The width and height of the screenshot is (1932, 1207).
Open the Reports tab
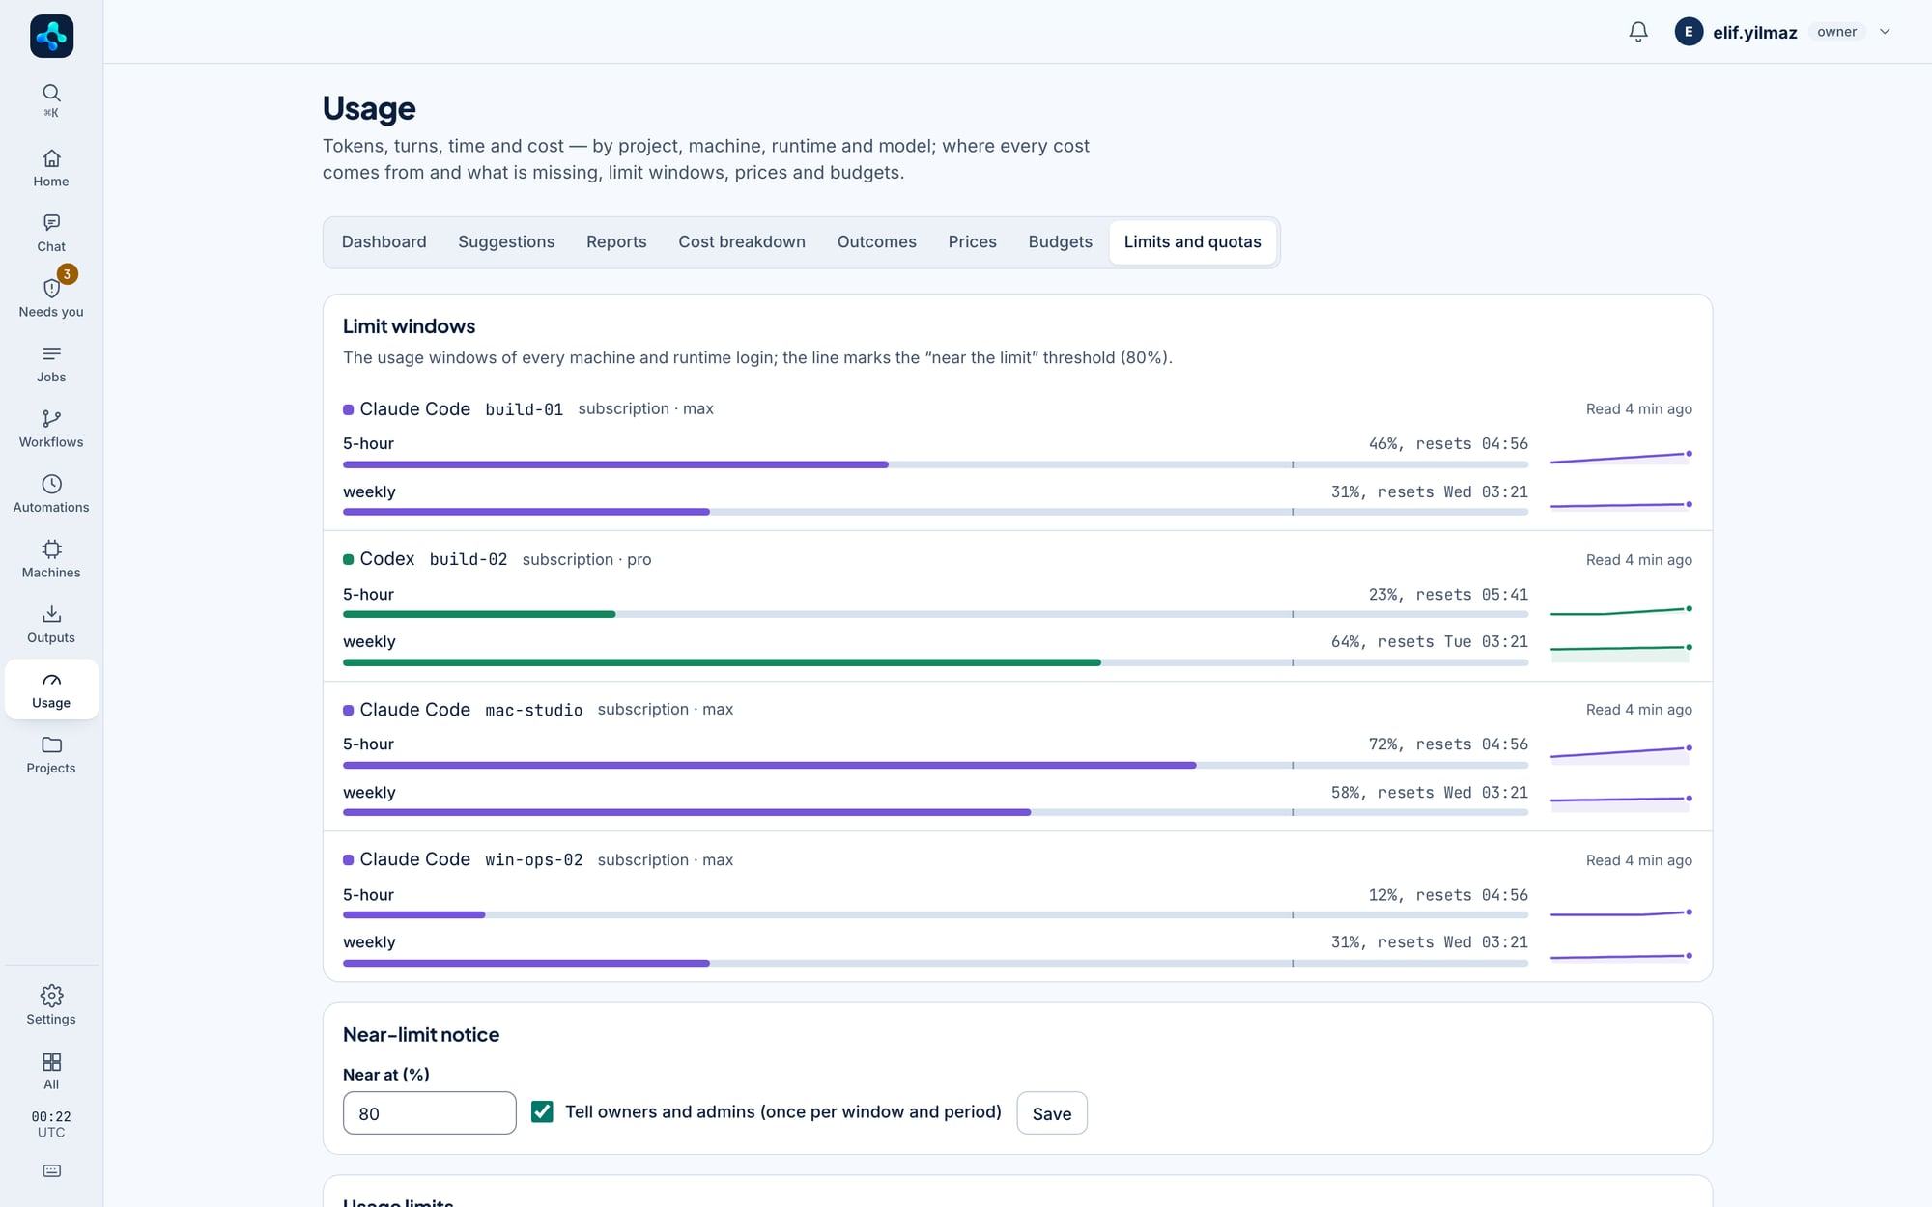tap(616, 242)
